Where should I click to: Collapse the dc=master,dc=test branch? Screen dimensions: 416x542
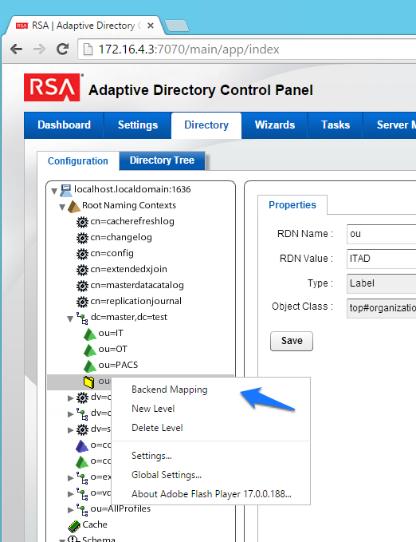pyautogui.click(x=70, y=318)
